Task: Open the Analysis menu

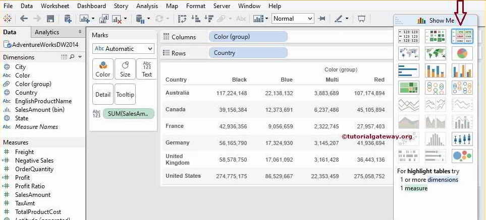Action: [x=147, y=6]
